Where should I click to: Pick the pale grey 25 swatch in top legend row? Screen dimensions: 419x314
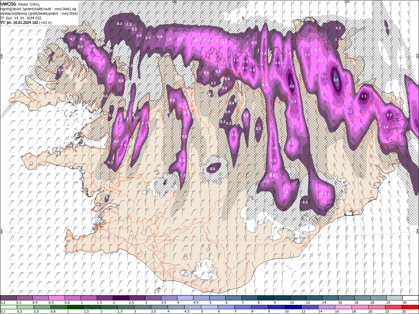click(x=394, y=298)
